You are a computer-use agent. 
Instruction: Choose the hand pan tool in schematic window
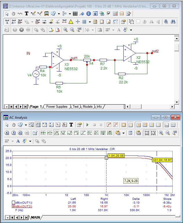(13, 14)
